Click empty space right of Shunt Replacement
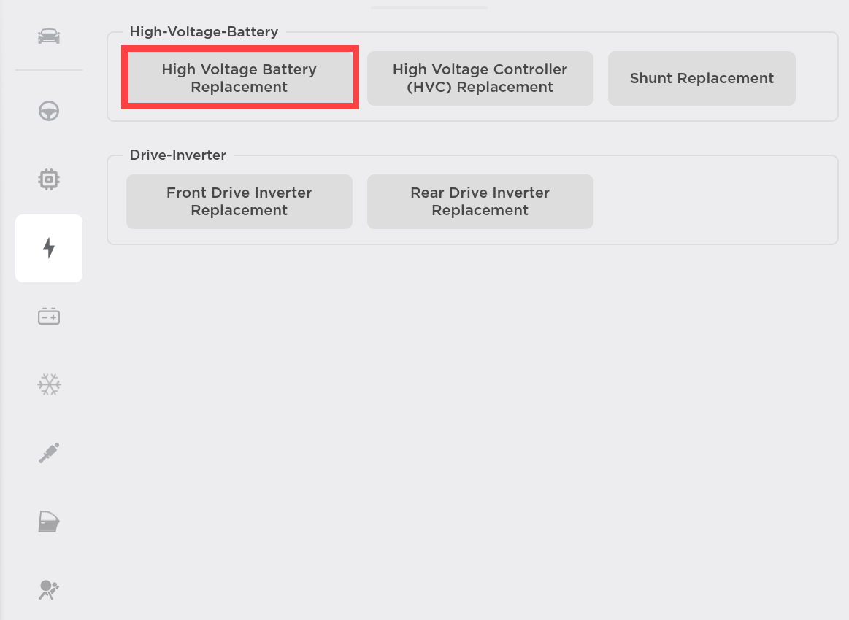The image size is (849, 620). point(815,78)
